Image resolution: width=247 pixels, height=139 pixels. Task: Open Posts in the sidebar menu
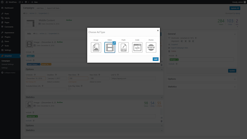point(7,14)
